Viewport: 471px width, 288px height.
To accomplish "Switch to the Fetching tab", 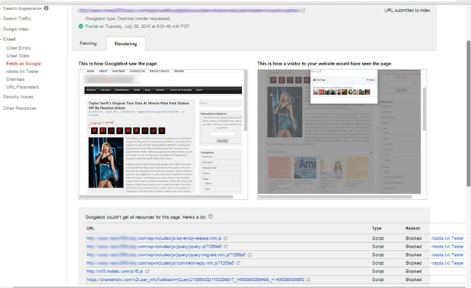I will point(88,44).
